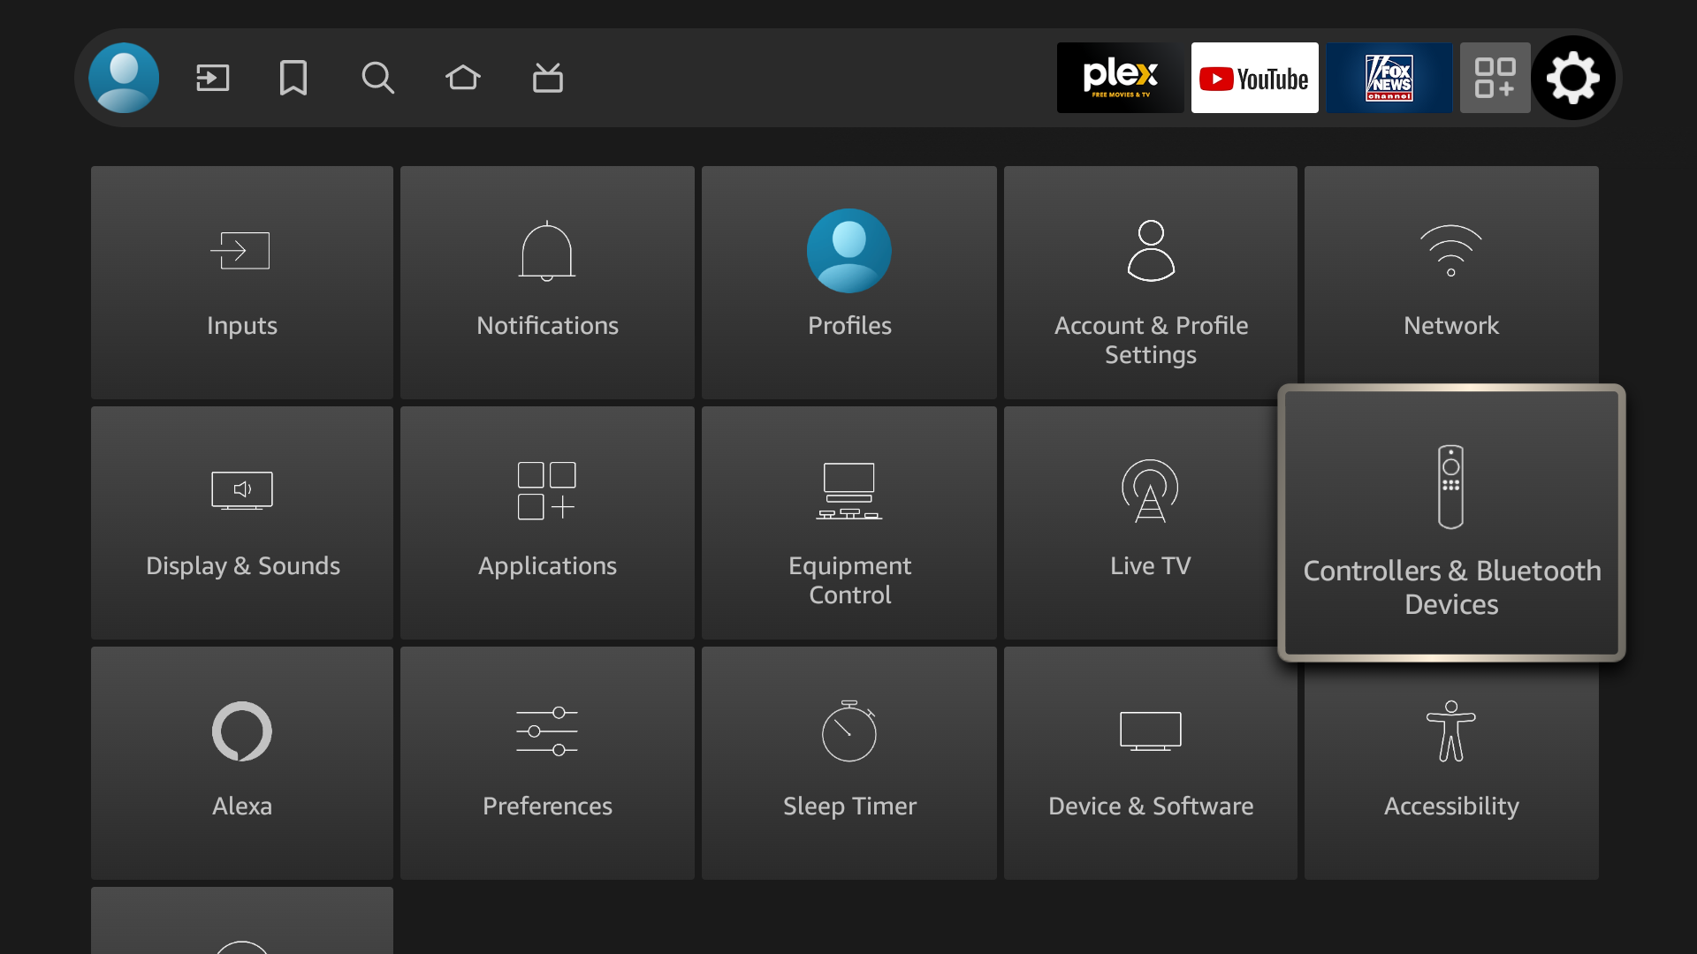This screenshot has width=1697, height=954.
Task: Open the Search icon in top bar
Action: pyautogui.click(x=377, y=78)
